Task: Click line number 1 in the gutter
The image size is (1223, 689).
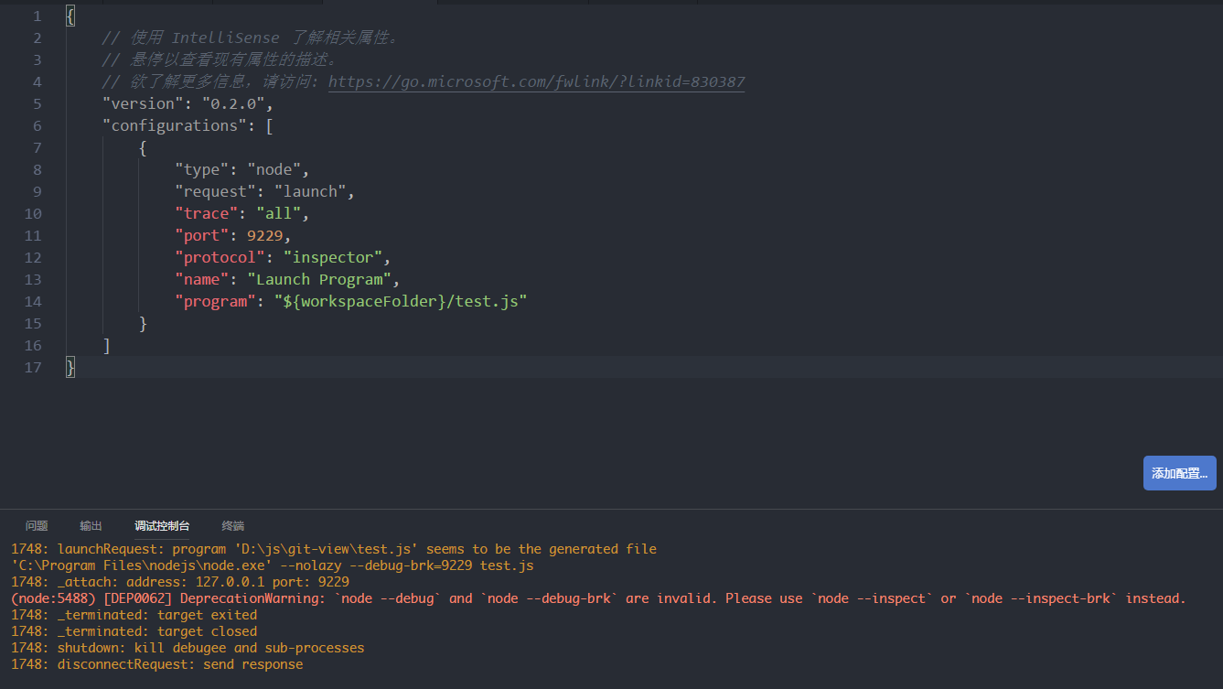Action: click(37, 16)
